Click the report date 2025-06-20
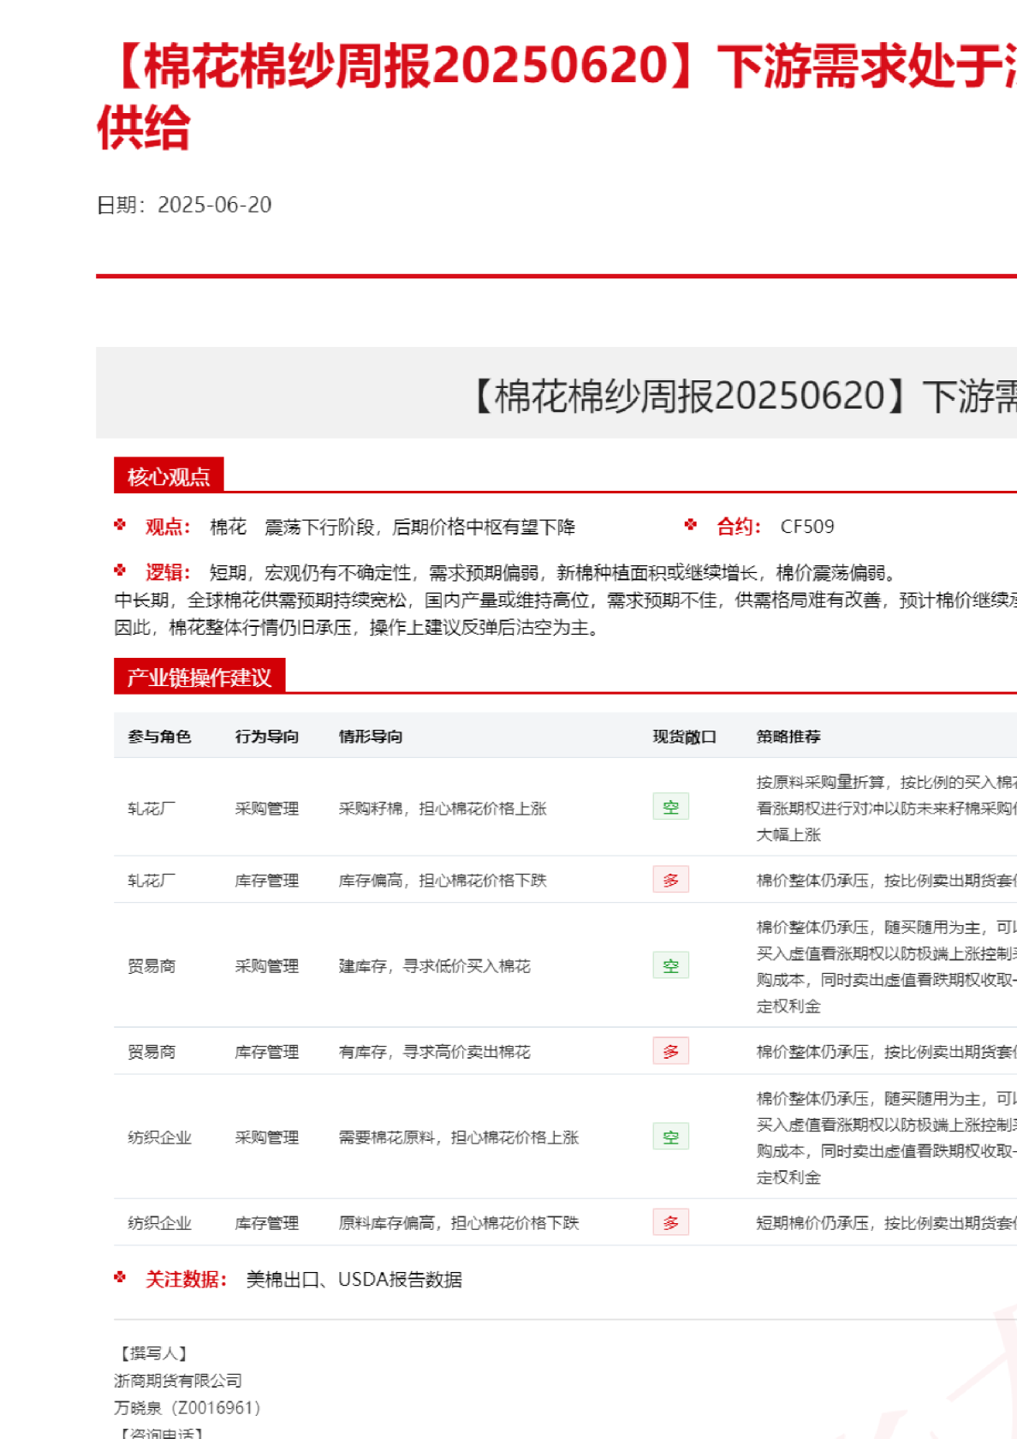 click(214, 205)
